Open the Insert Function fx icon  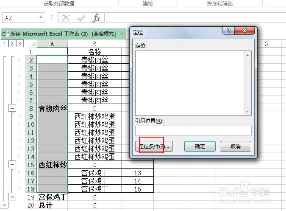click(96, 18)
